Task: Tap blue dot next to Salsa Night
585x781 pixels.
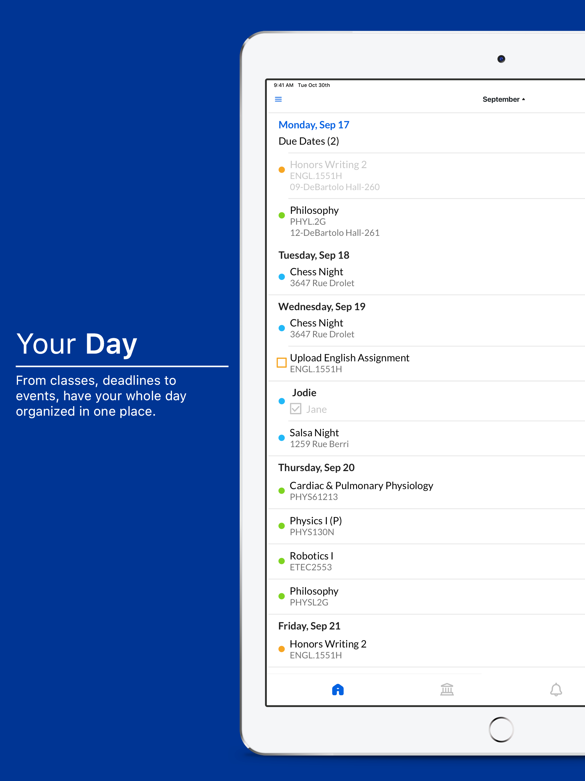Action: coord(282,438)
